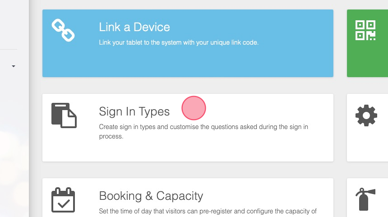Viewport: 388px width, 217px height.
Task: Click the unique link code description text
Action: point(179,42)
